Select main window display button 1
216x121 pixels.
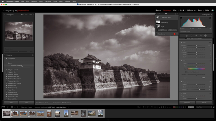click(3, 107)
